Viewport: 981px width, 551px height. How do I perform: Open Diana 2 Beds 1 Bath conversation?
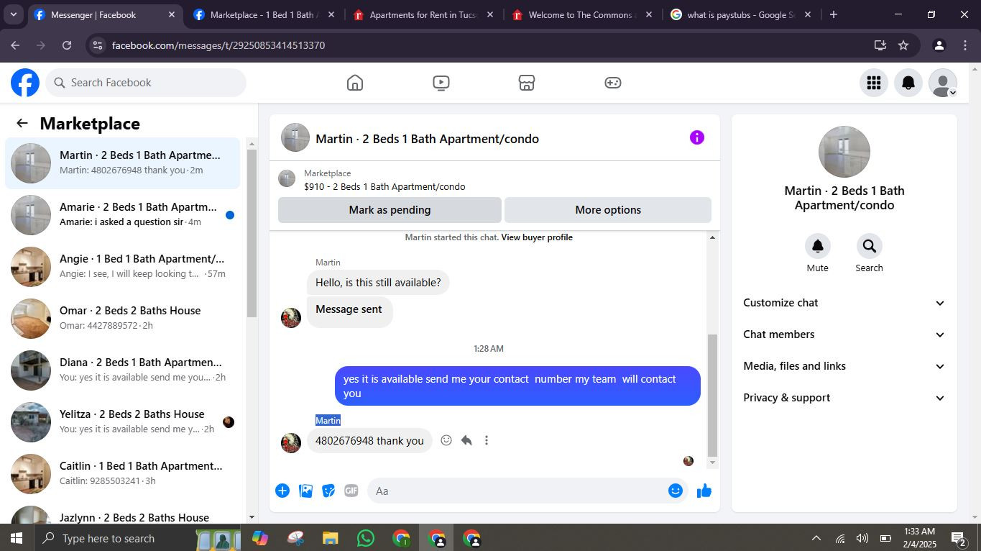click(123, 370)
